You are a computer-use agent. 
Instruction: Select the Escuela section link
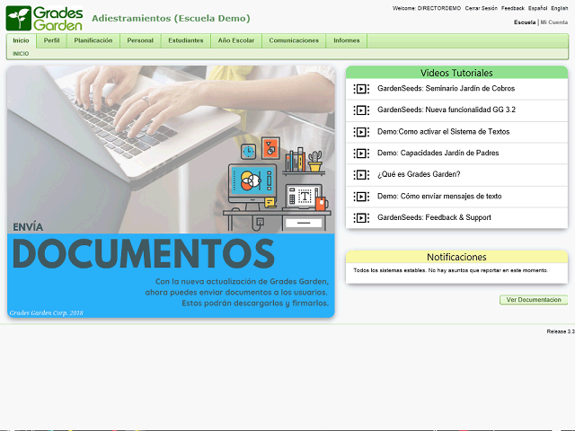pos(525,22)
